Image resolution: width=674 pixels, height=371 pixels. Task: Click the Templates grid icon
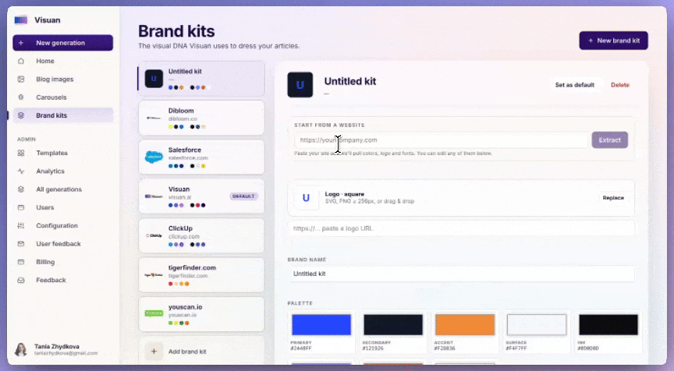click(x=20, y=153)
